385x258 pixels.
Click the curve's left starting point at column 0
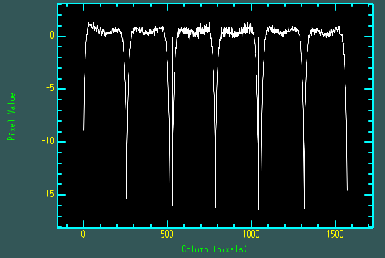tap(84, 130)
